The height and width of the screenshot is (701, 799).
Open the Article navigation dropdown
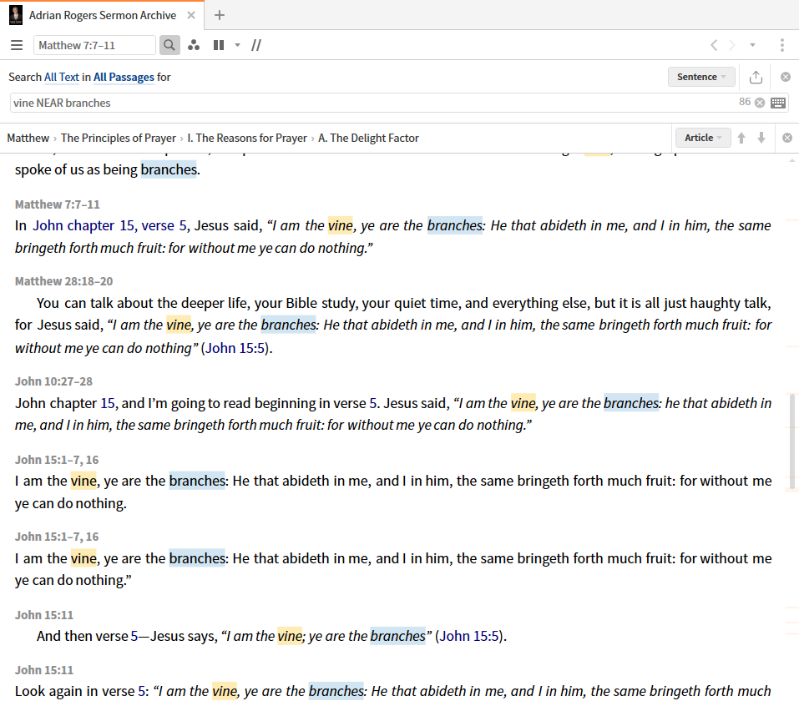(703, 138)
